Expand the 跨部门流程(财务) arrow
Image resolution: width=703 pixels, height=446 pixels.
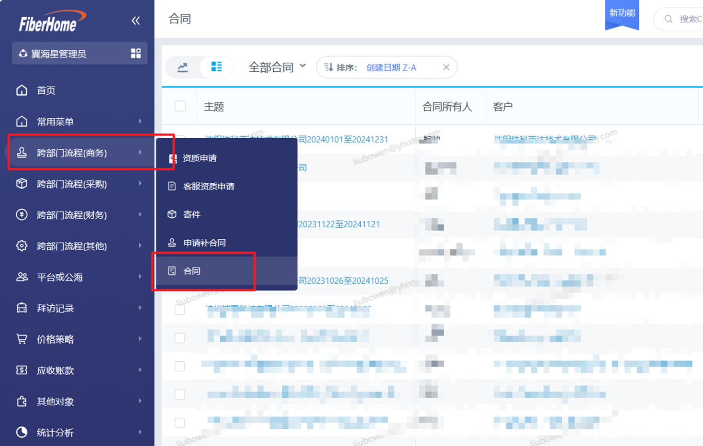pos(140,214)
